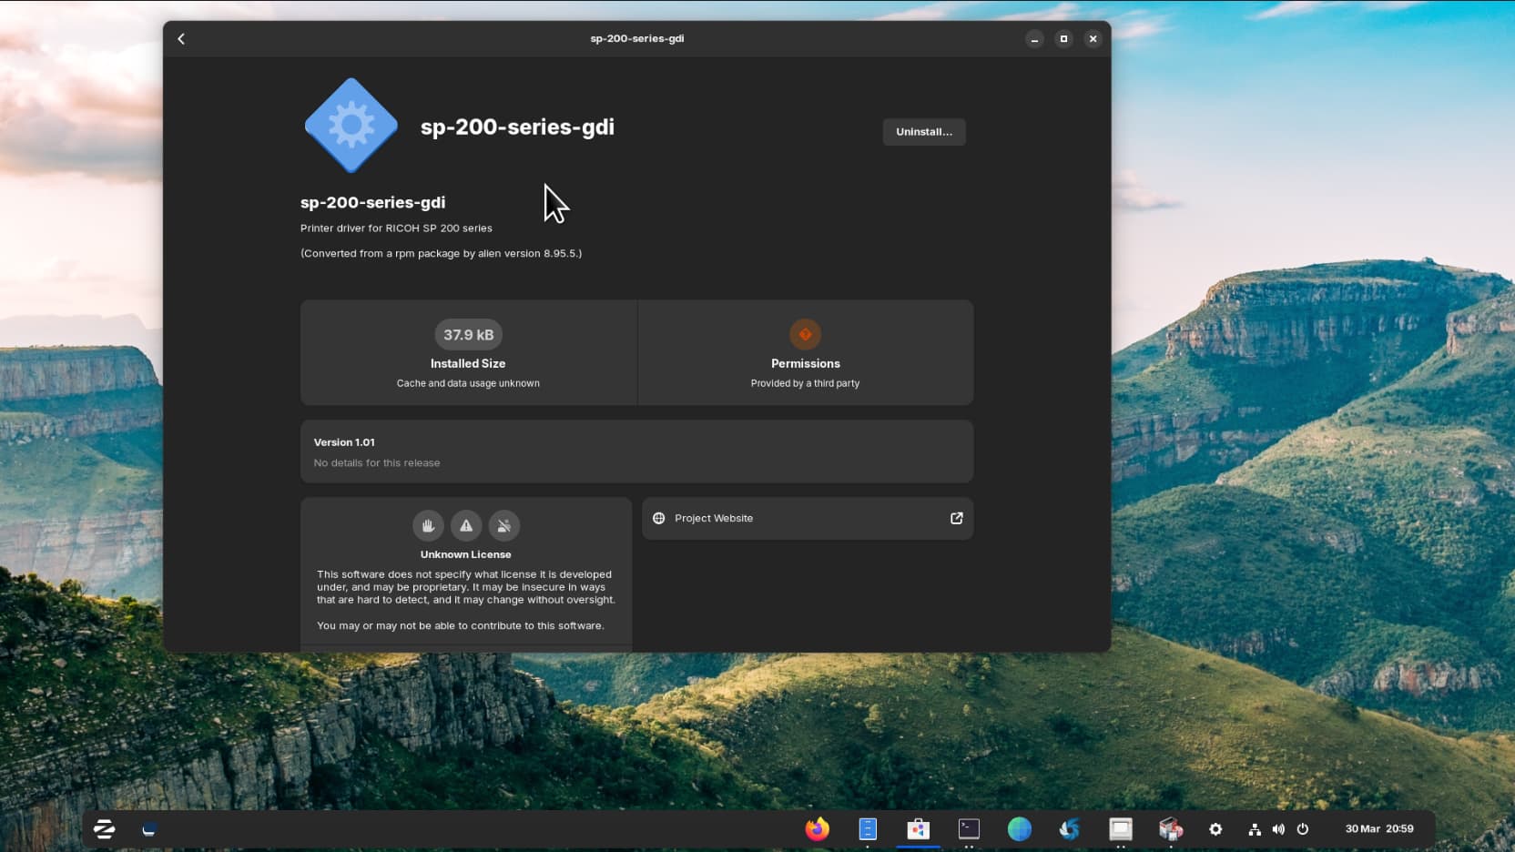Click the gray window app in taskbar

[1121, 829]
